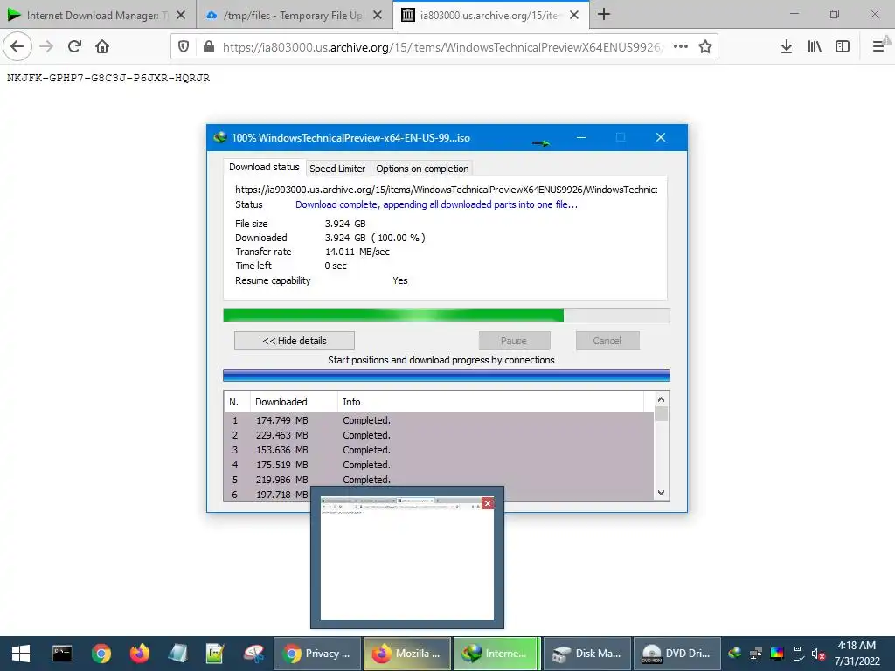Viewport: 895px width, 671px height.
Task: Click the padlock site security icon
Action: [x=209, y=47]
